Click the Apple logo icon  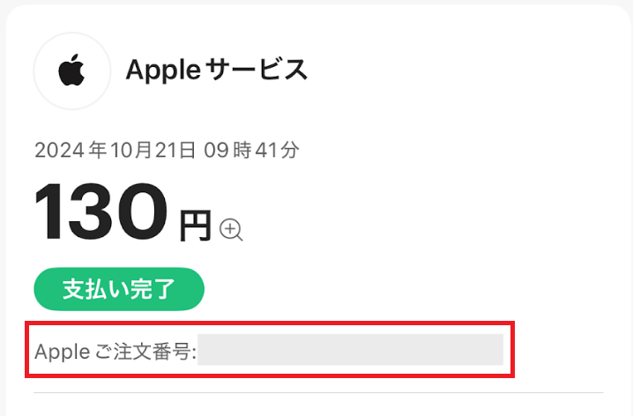pos(71,71)
